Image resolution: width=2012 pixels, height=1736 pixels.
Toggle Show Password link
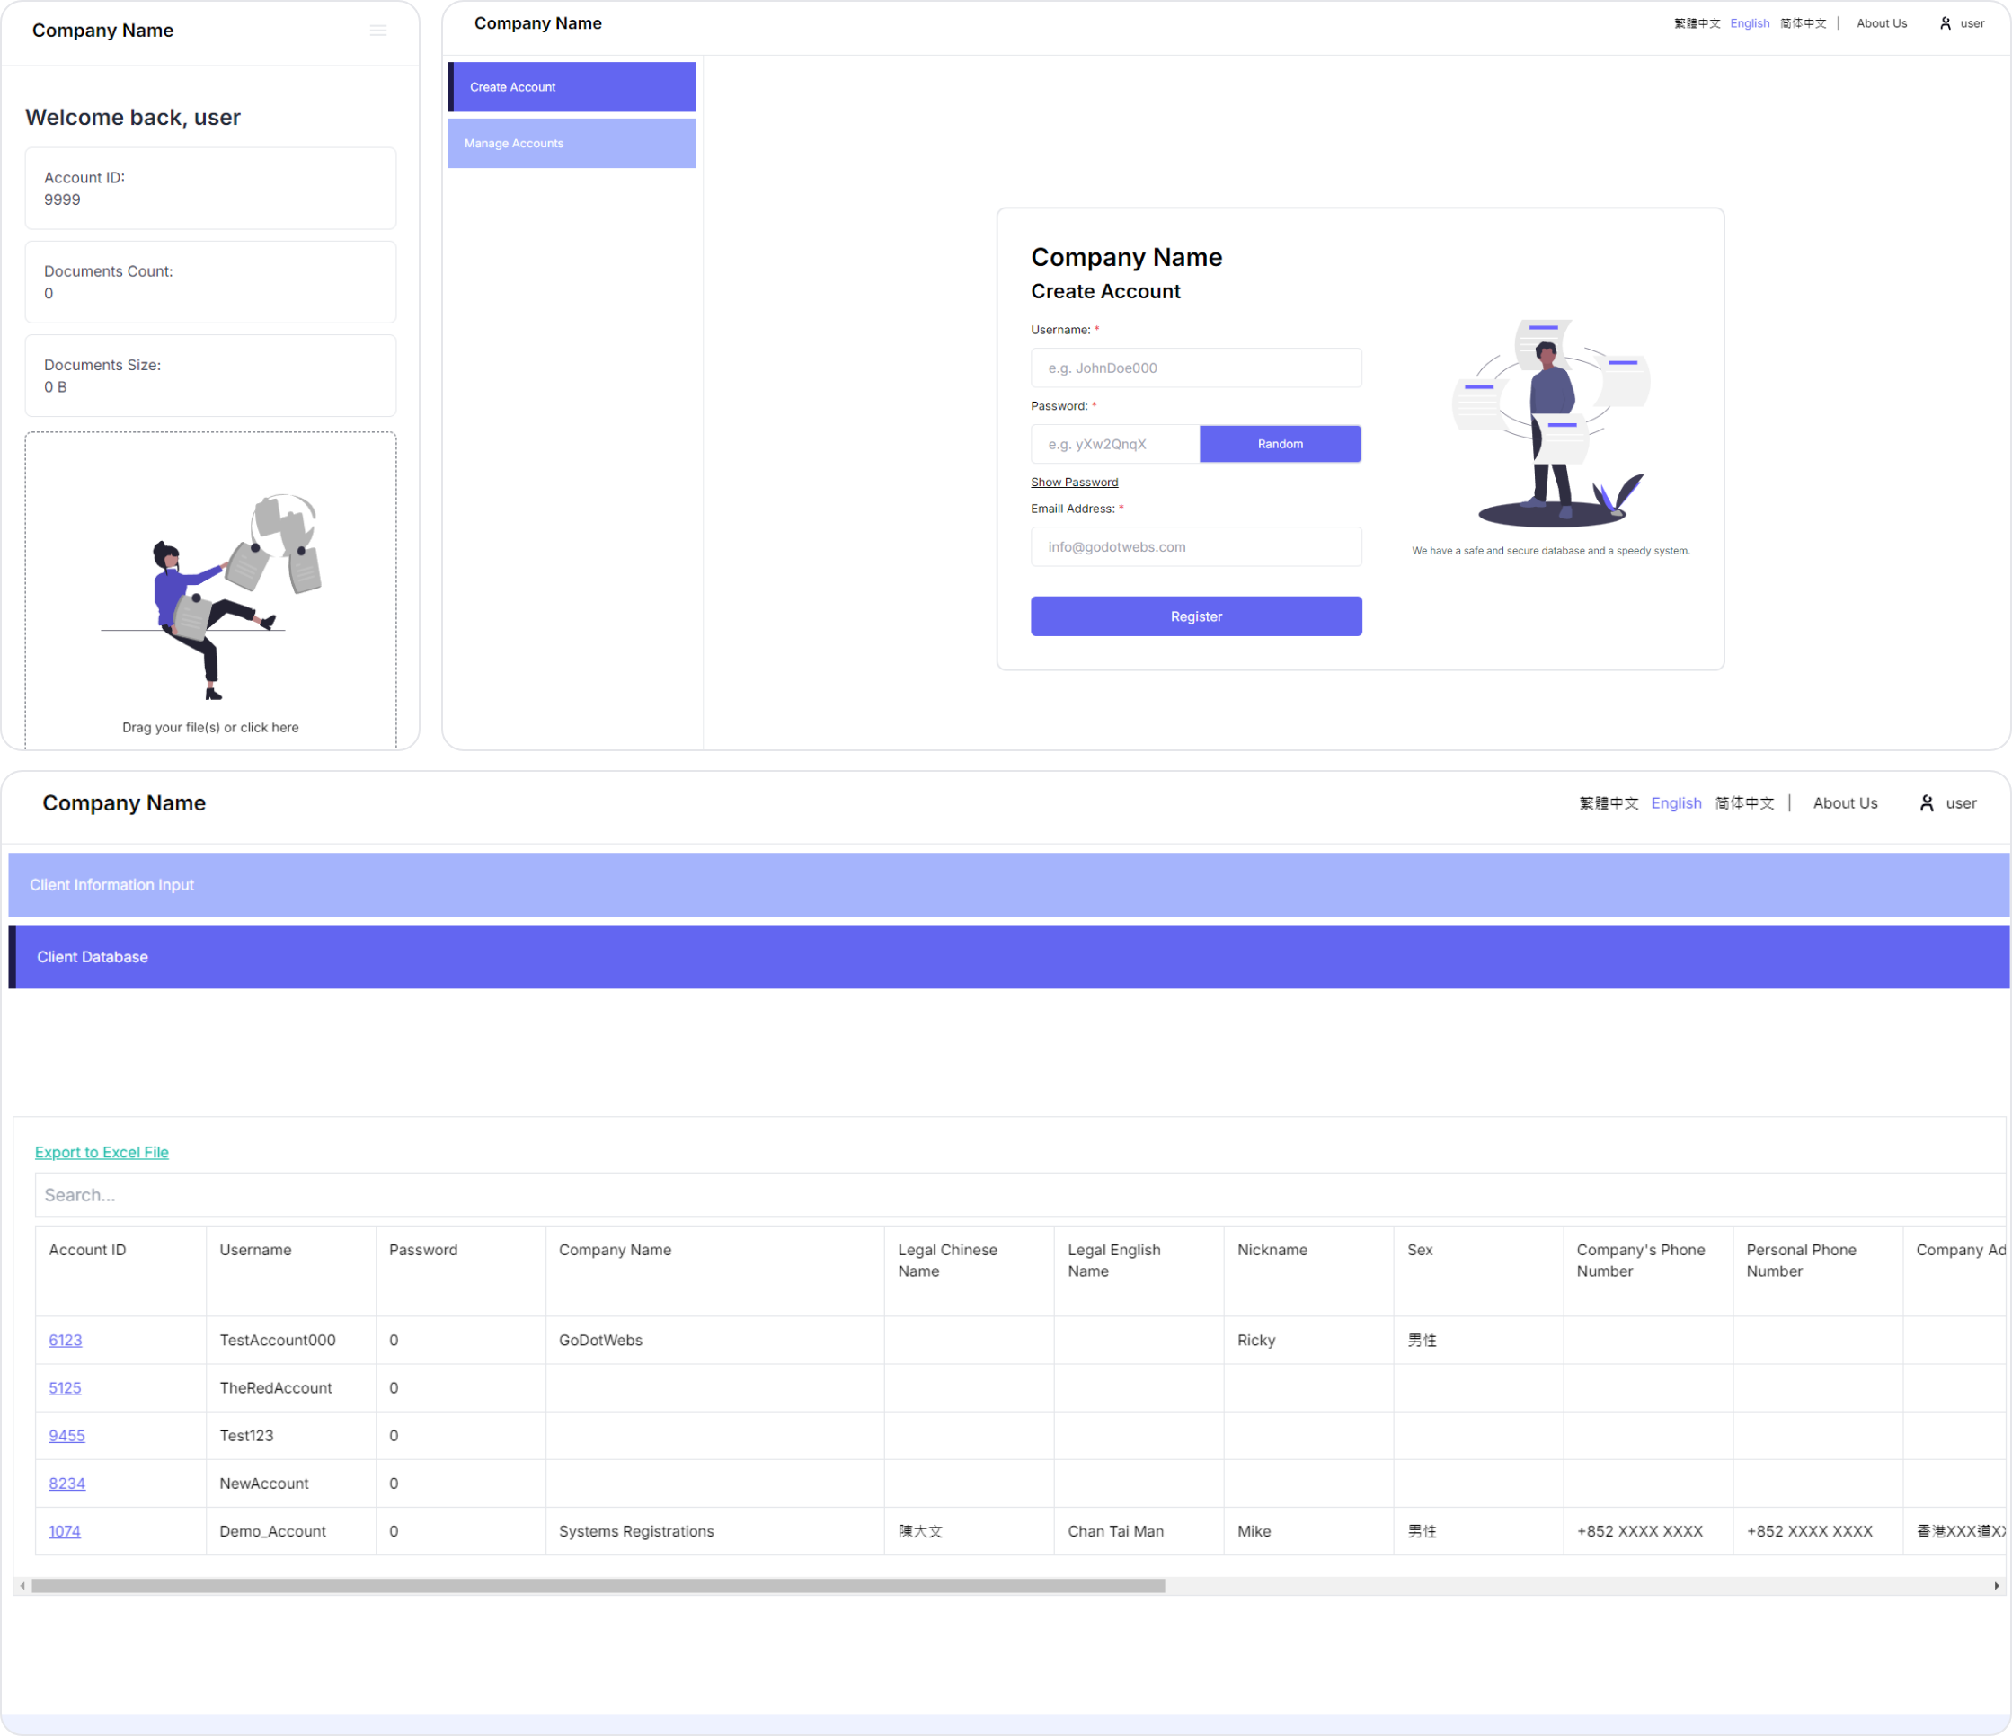1074,483
